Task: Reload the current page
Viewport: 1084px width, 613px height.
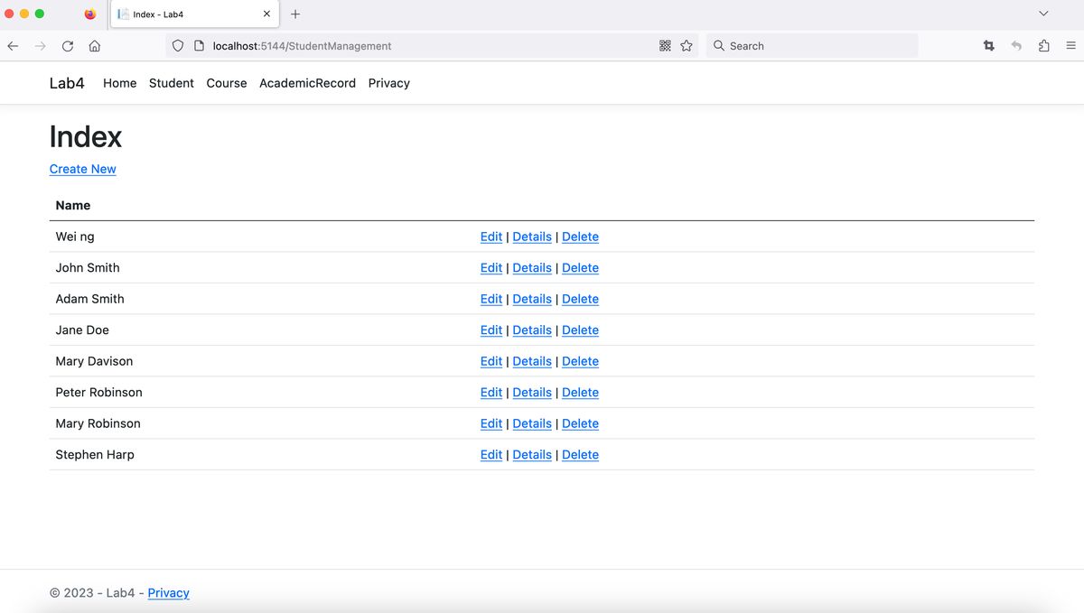Action: point(68,46)
